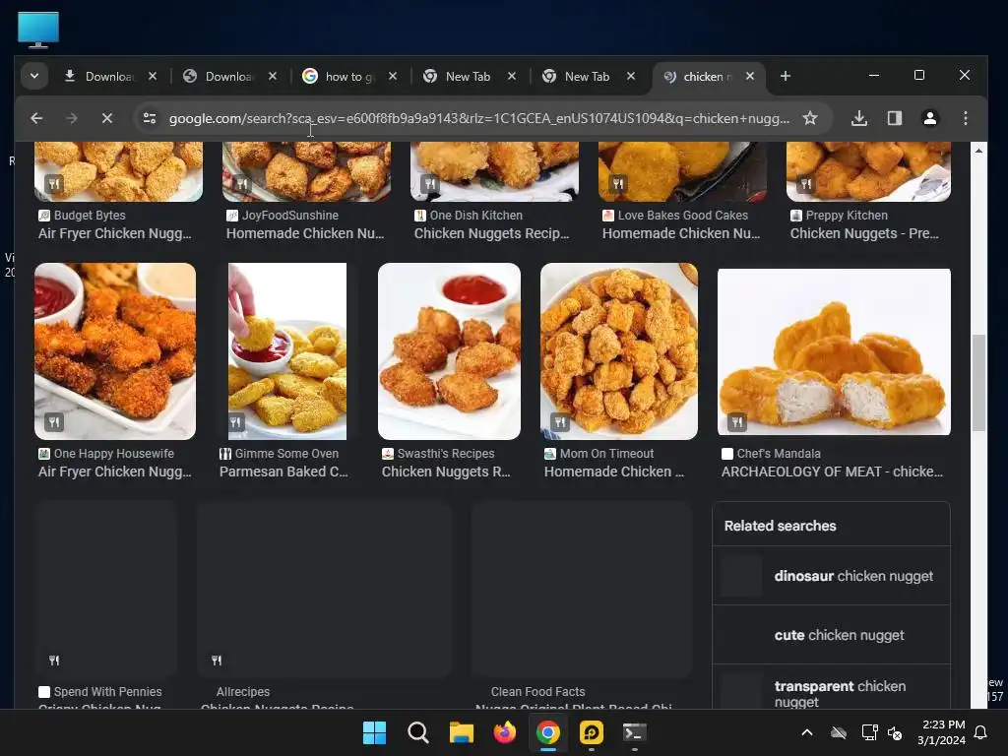The height and width of the screenshot is (756, 1008).
Task: Open Love Bakes Good Cakes result link
Action: [681, 233]
